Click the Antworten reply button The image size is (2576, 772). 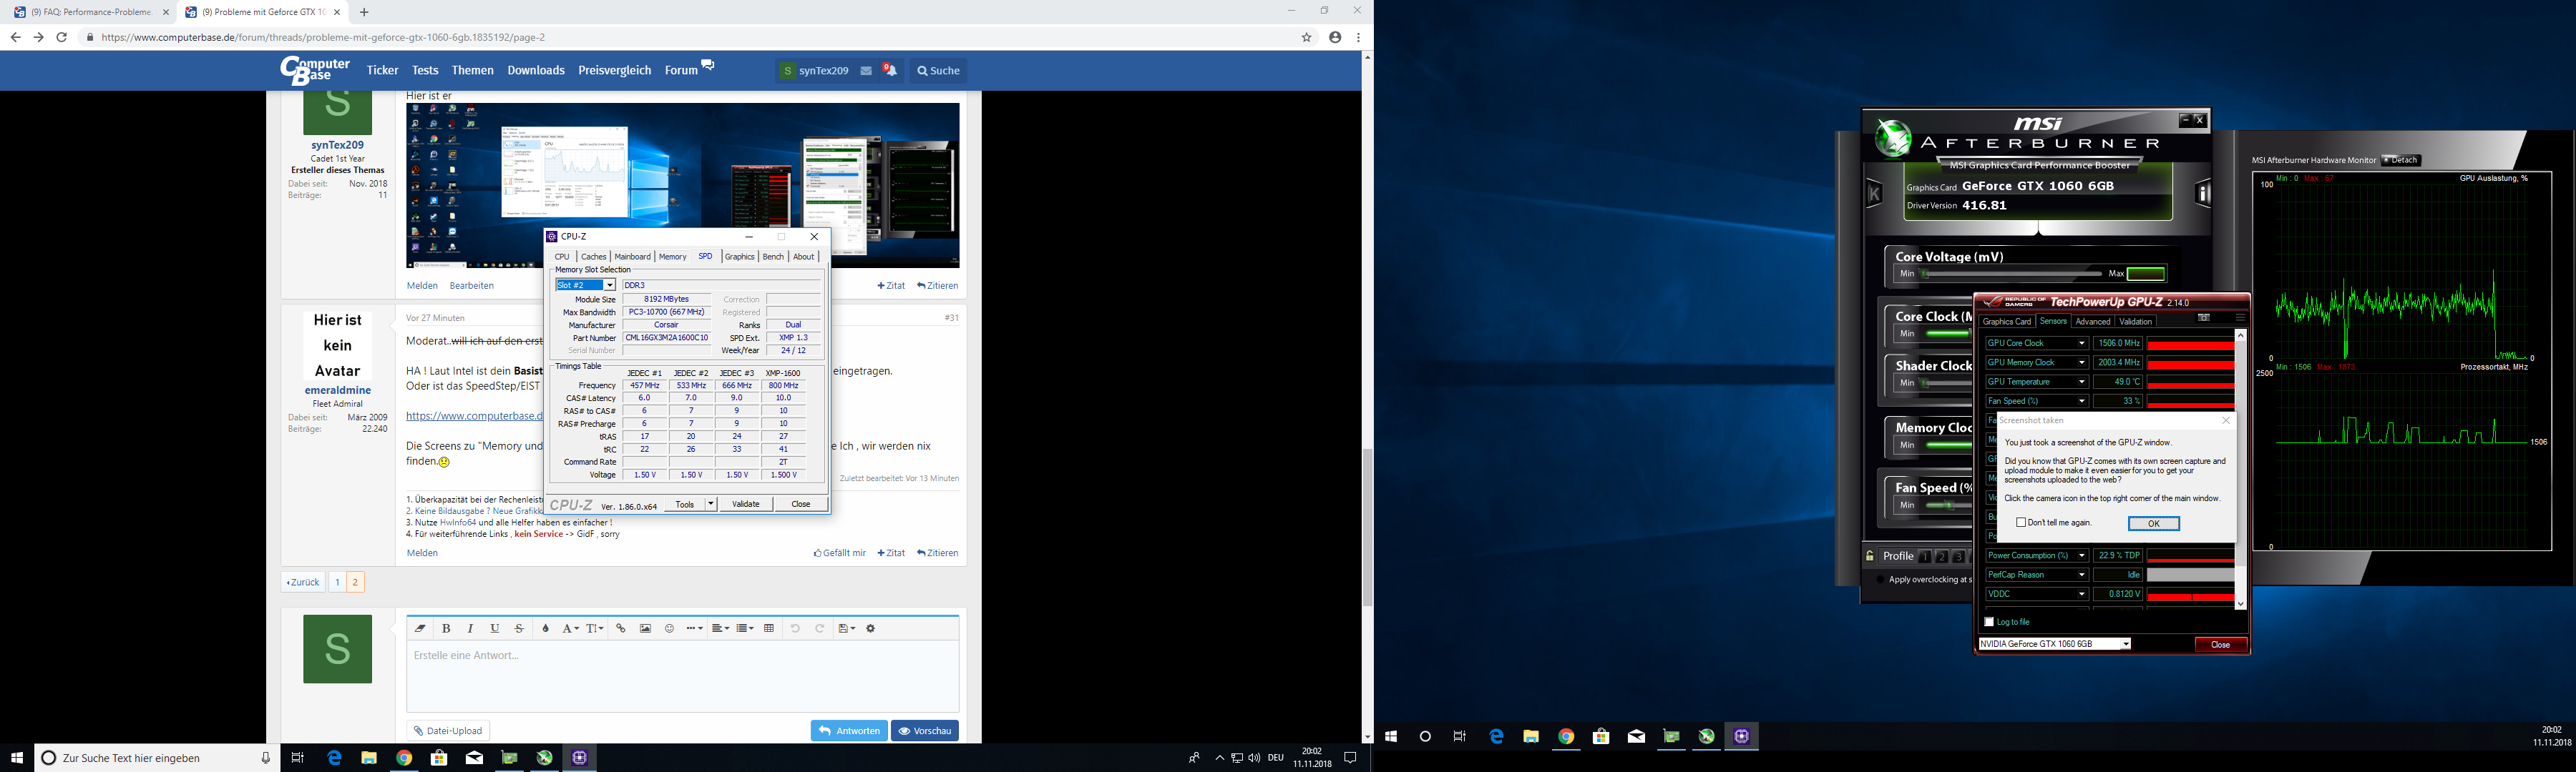(x=849, y=731)
